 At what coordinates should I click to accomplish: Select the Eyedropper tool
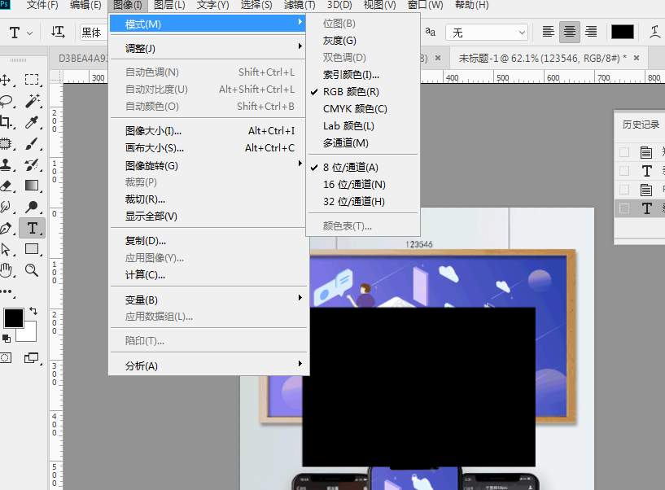33,122
